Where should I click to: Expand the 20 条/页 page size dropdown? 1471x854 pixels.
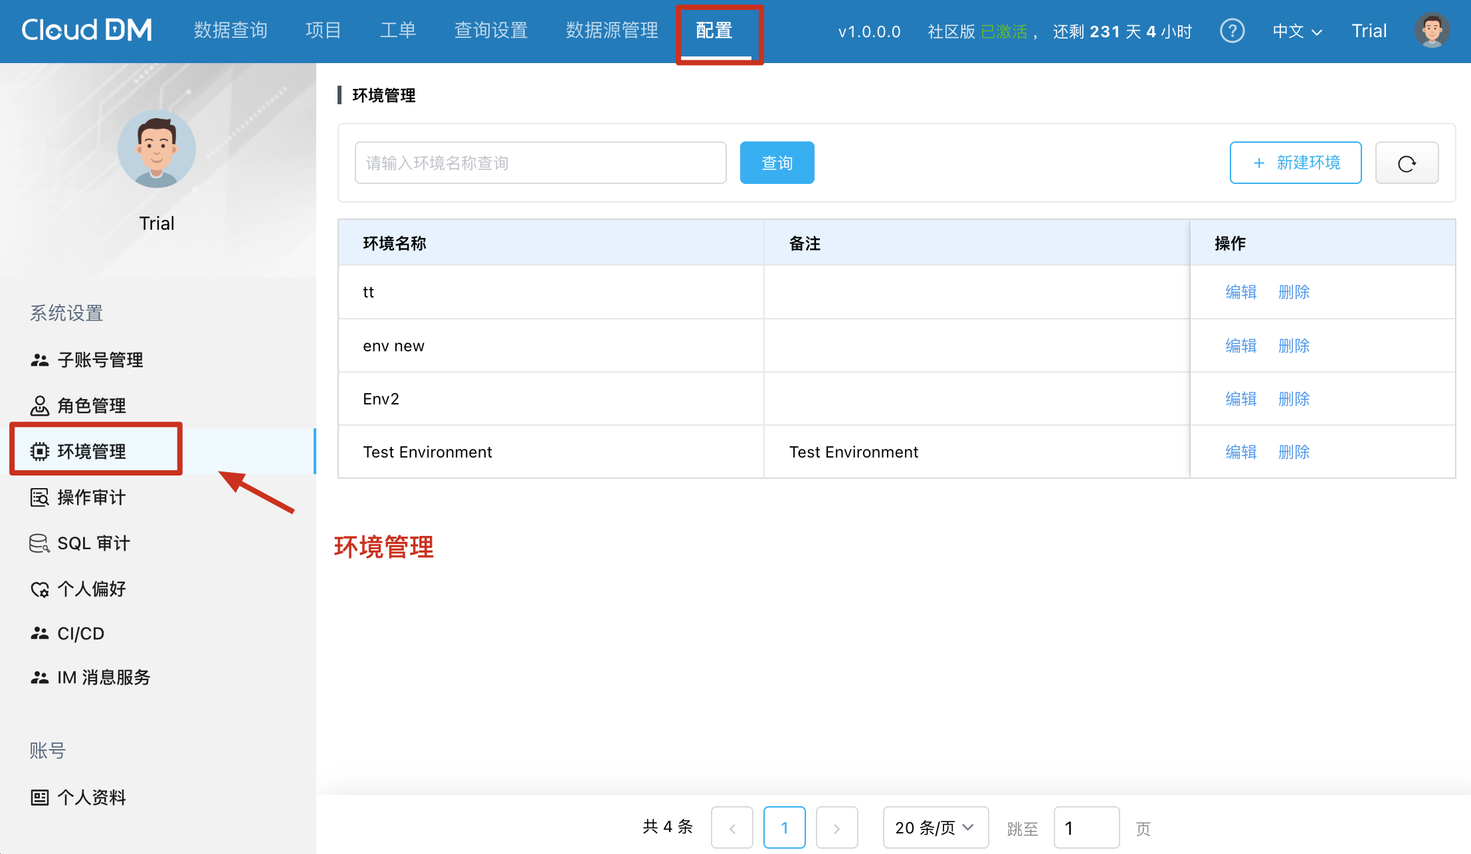934,827
